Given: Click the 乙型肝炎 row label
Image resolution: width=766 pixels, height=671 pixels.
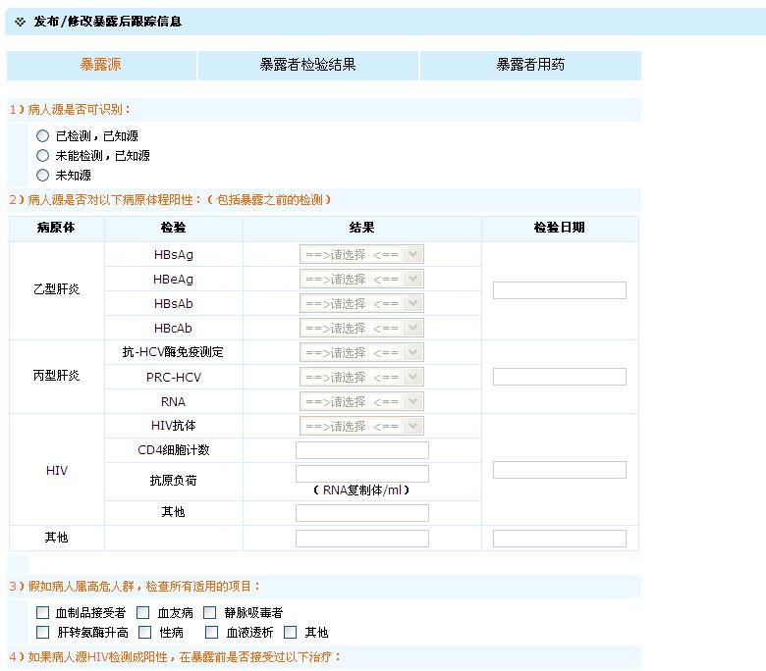Looking at the screenshot, I should coord(56,288).
